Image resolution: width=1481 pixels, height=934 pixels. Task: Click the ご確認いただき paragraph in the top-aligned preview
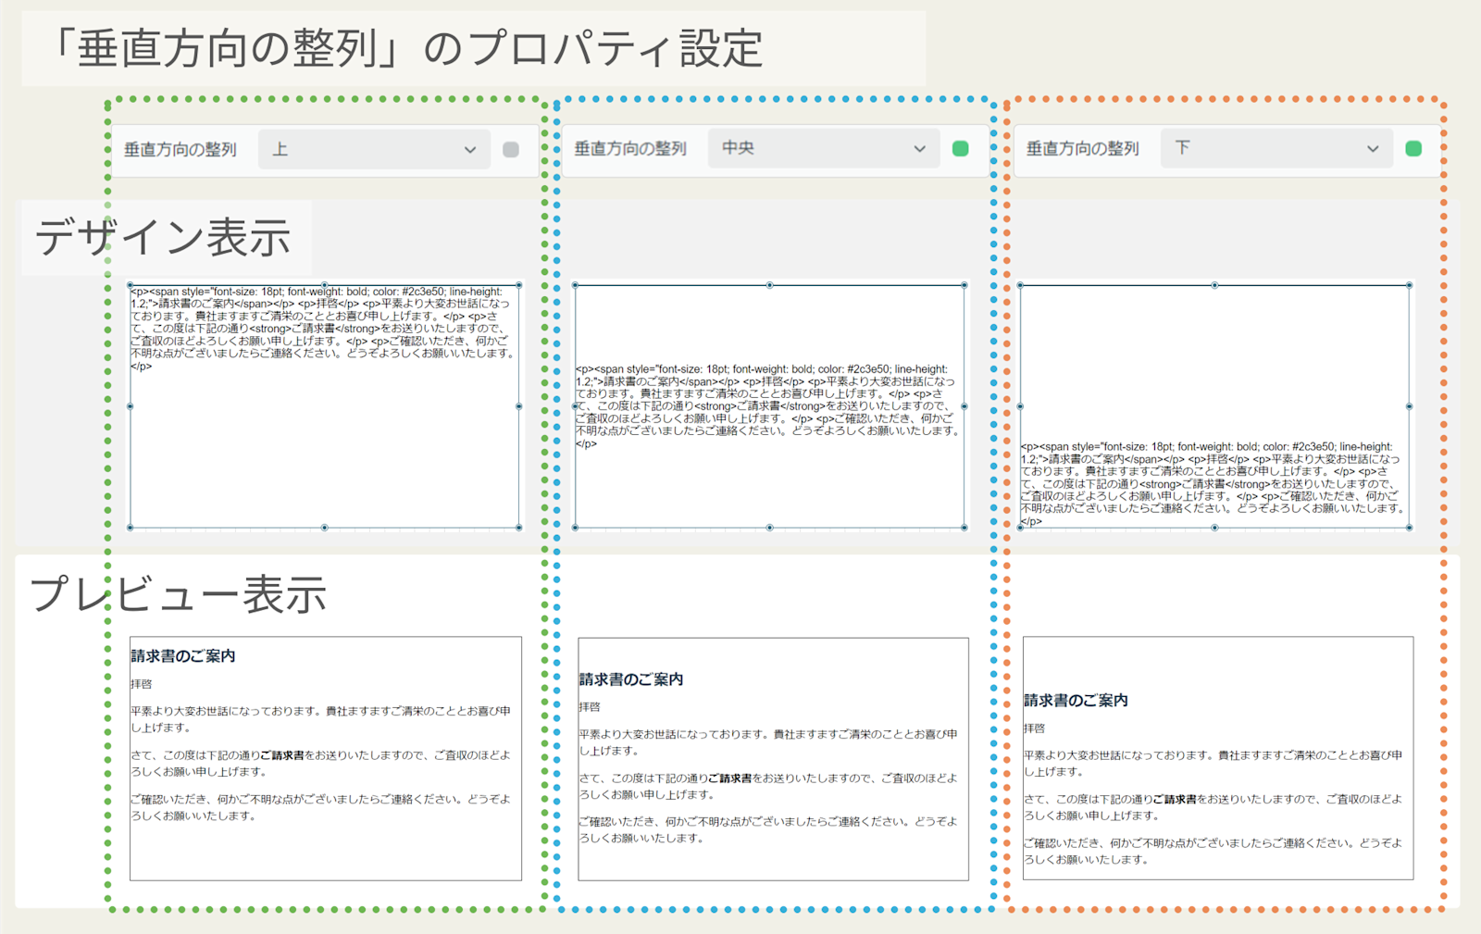click(x=320, y=807)
